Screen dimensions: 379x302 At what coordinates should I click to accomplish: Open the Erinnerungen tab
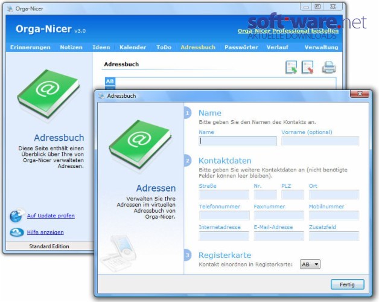coord(30,47)
